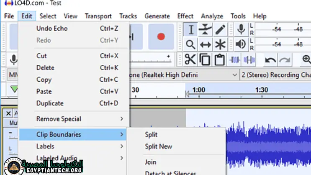Click the blue audio waveform in the track
The height and width of the screenshot is (175, 311).
coord(268,147)
